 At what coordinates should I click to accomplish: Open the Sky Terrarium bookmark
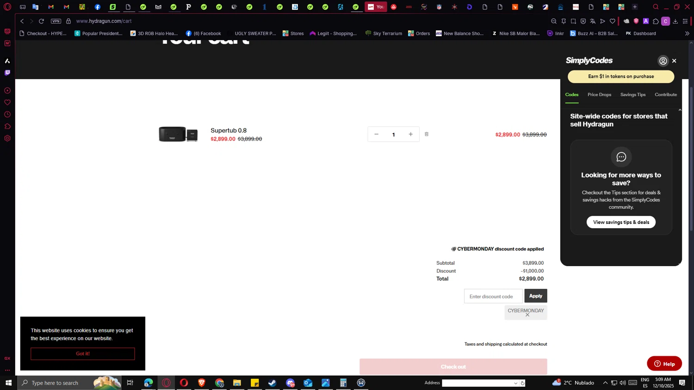pos(384,33)
